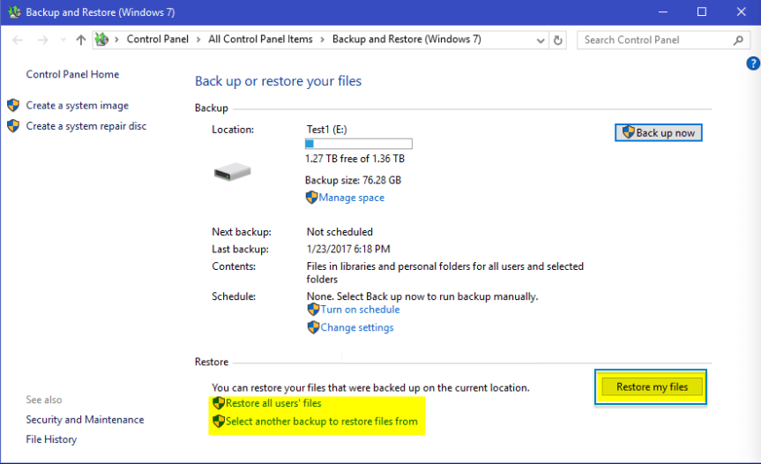Click the 'Not scheduled' next backup value
The image size is (761, 464).
pos(339,232)
